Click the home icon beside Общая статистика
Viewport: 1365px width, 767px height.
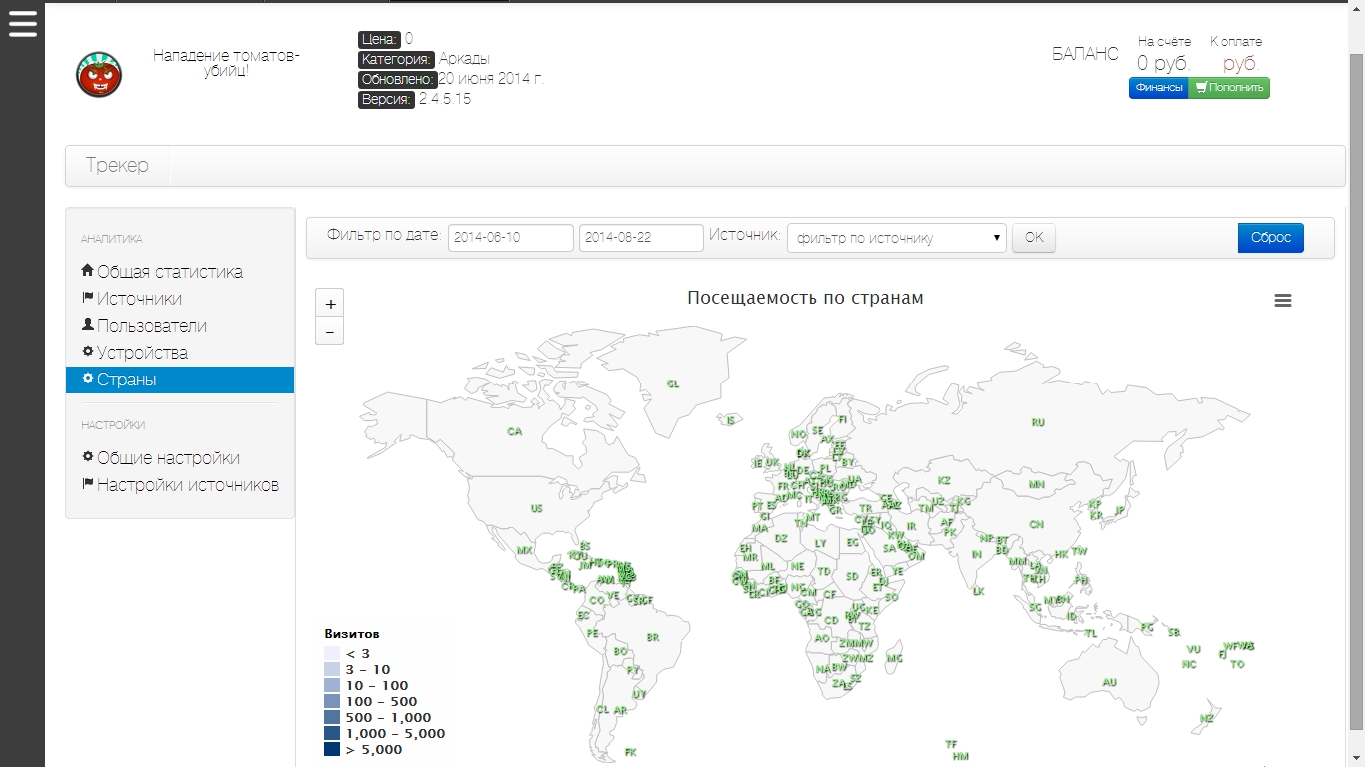click(87, 271)
